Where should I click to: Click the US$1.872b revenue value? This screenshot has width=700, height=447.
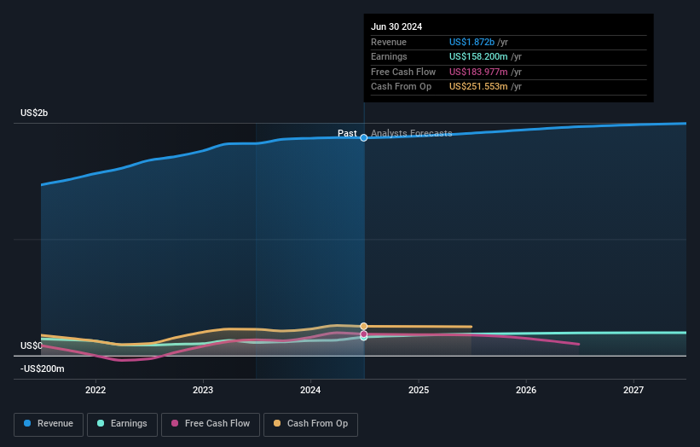click(471, 42)
